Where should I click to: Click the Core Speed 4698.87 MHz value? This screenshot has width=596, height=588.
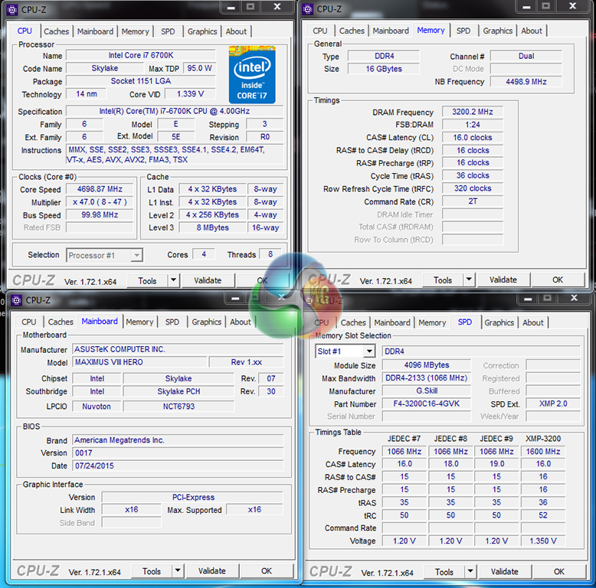pyautogui.click(x=100, y=189)
